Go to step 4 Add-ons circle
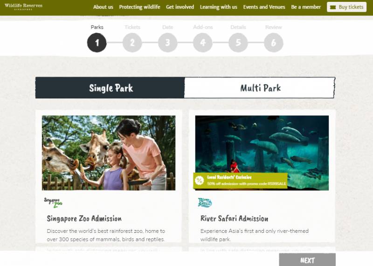The image size is (373, 266). click(203, 42)
